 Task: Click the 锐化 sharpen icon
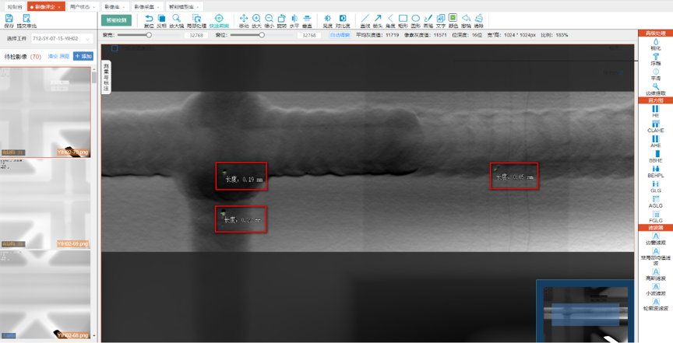coord(656,43)
